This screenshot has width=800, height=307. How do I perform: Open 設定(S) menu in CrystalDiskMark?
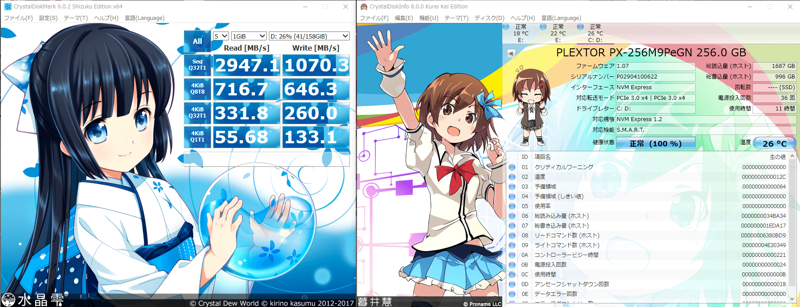point(48,18)
